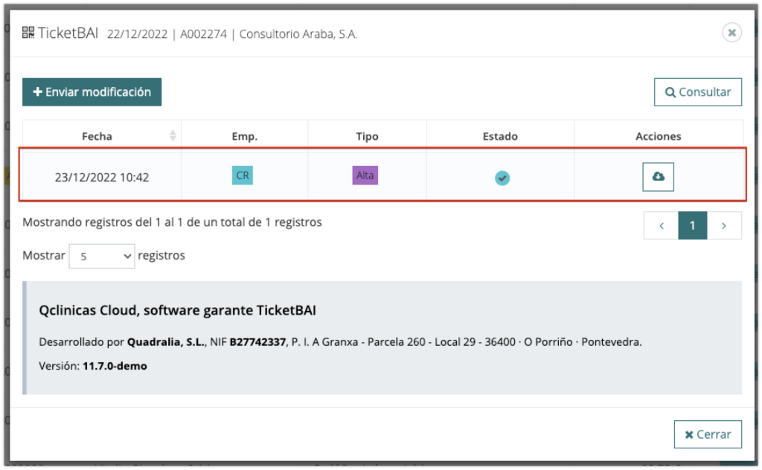Click the CR company badge
Screen dimensions: 762x470
point(243,176)
